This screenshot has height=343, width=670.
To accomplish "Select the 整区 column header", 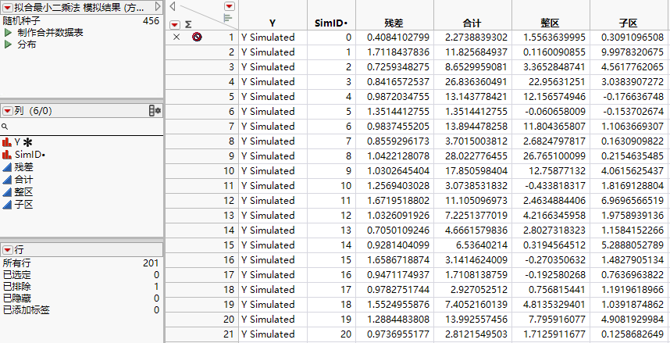I will point(551,23).
